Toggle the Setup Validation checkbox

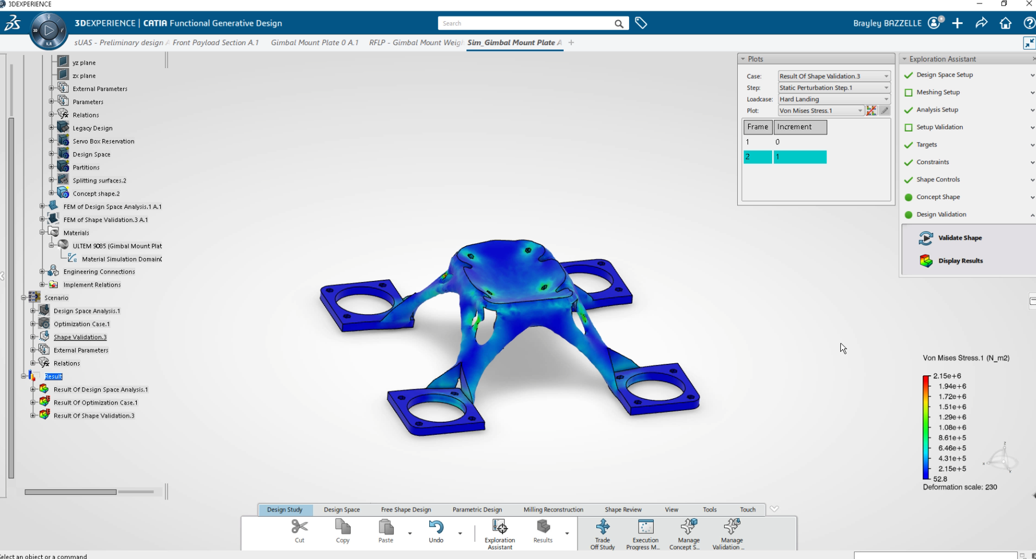908,128
